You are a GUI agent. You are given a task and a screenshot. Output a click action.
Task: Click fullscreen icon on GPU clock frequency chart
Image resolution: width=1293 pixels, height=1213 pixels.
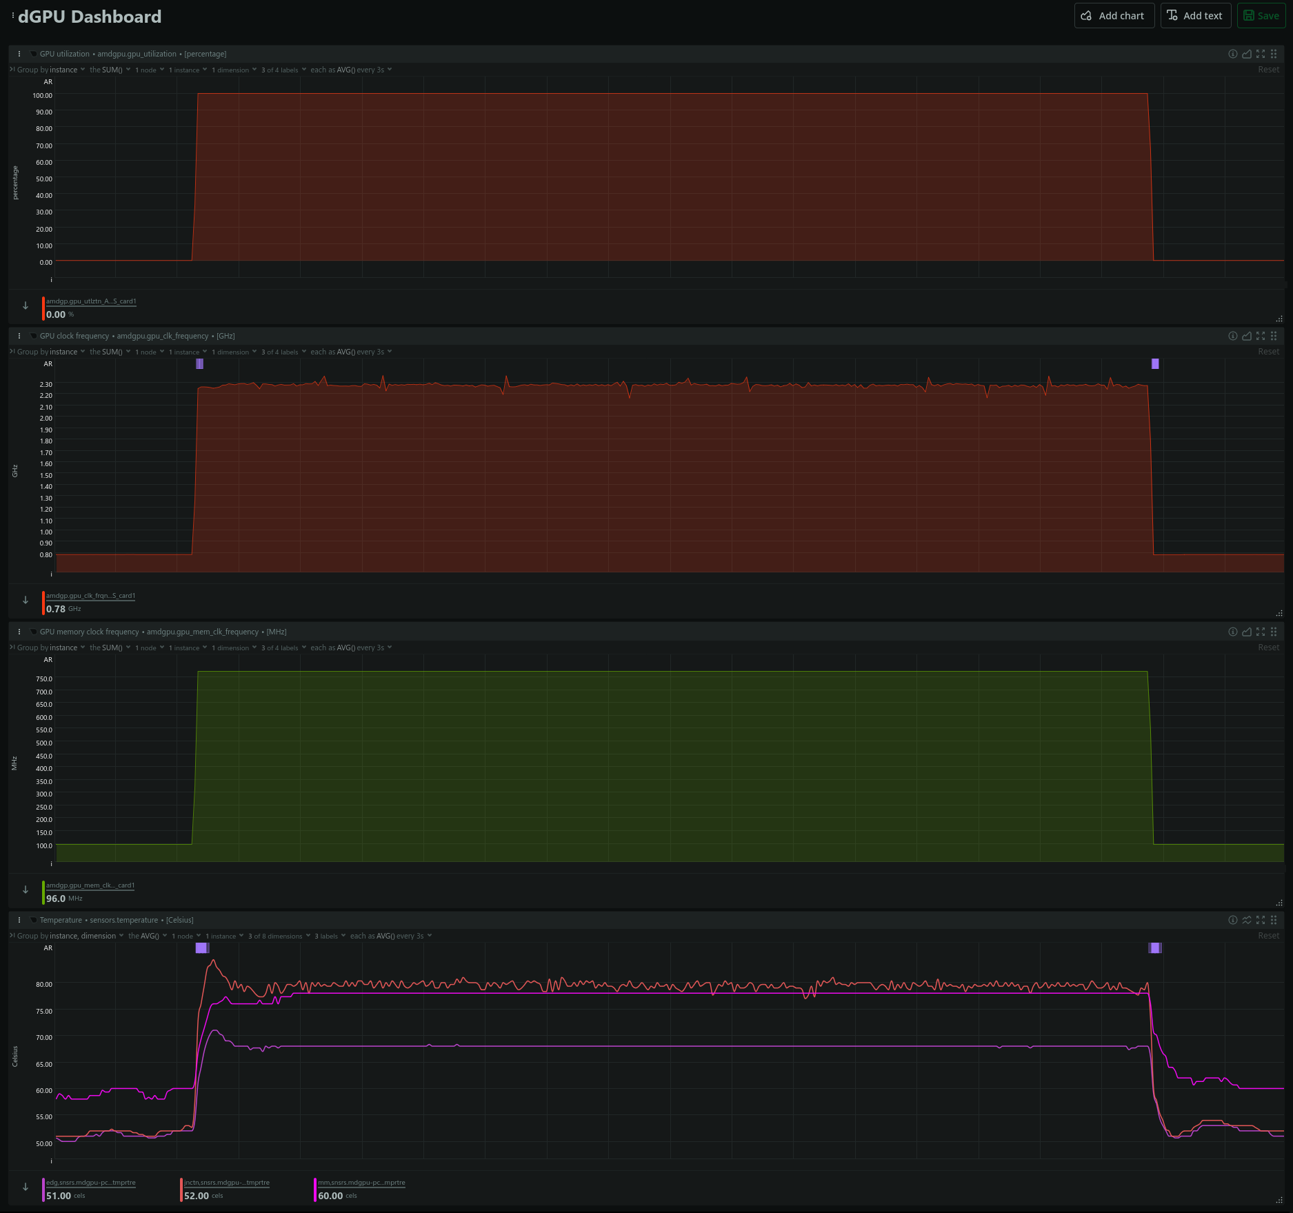(x=1261, y=336)
